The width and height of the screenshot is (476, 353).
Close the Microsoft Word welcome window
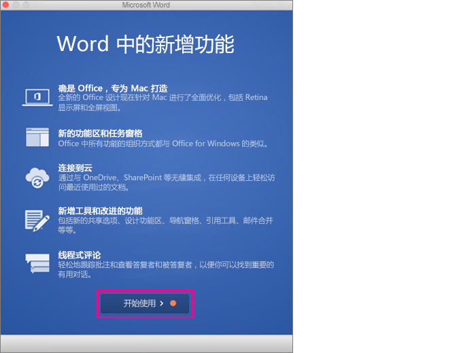click(6, 5)
